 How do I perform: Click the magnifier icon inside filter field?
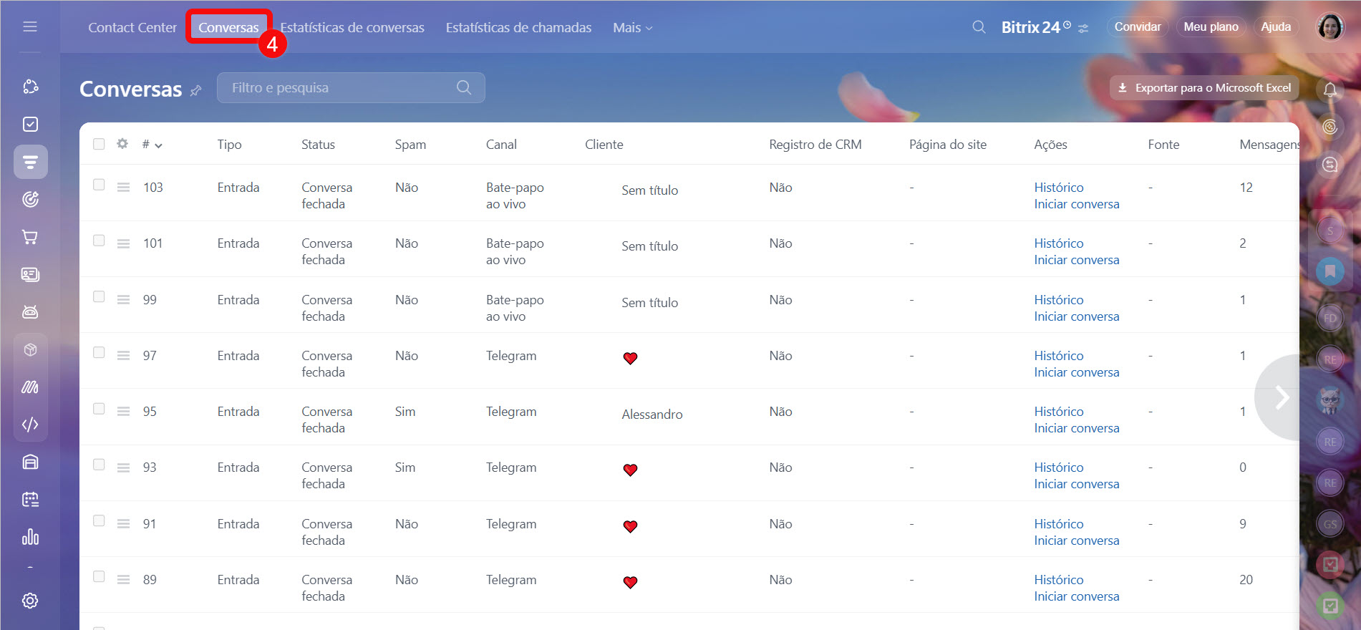464,87
